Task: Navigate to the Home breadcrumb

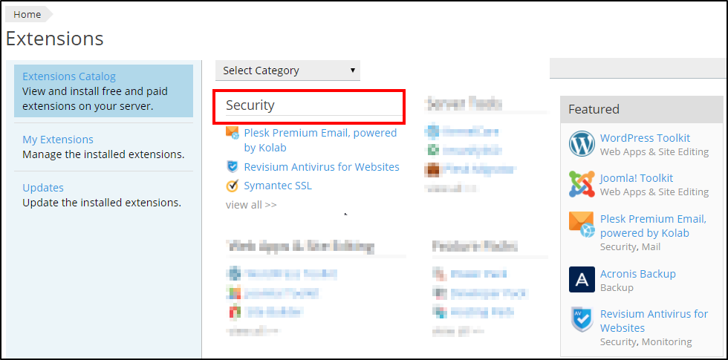Action: click(27, 14)
